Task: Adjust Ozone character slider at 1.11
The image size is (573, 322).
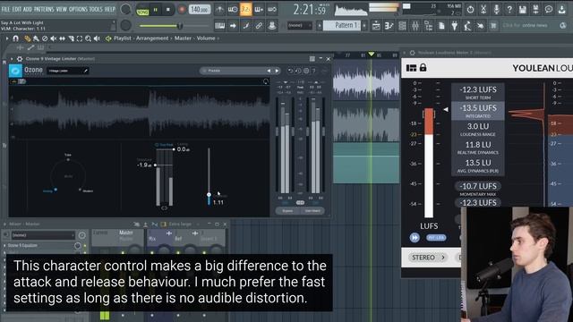Action: pyautogui.click(x=209, y=195)
